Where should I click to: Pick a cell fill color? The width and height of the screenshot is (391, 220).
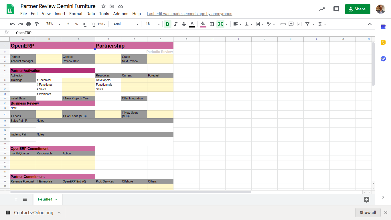203,24
